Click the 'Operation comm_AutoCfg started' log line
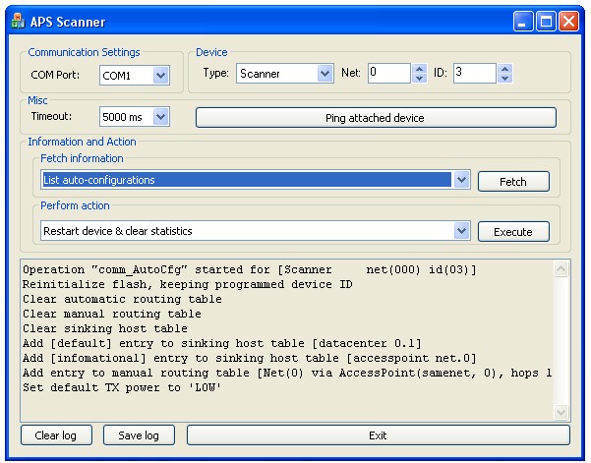Screen dimensions: 591x463 pyautogui.click(x=250, y=269)
